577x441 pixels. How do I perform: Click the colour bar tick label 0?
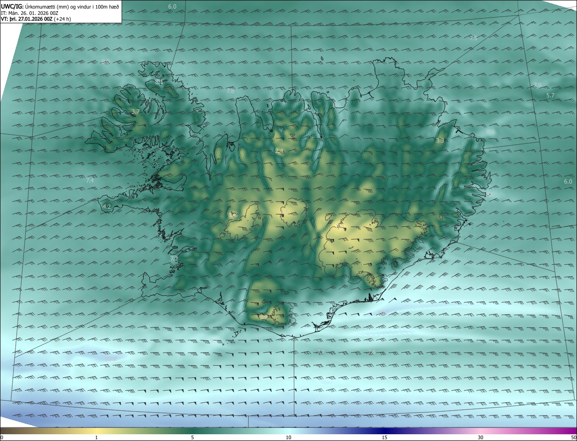(x=2, y=437)
